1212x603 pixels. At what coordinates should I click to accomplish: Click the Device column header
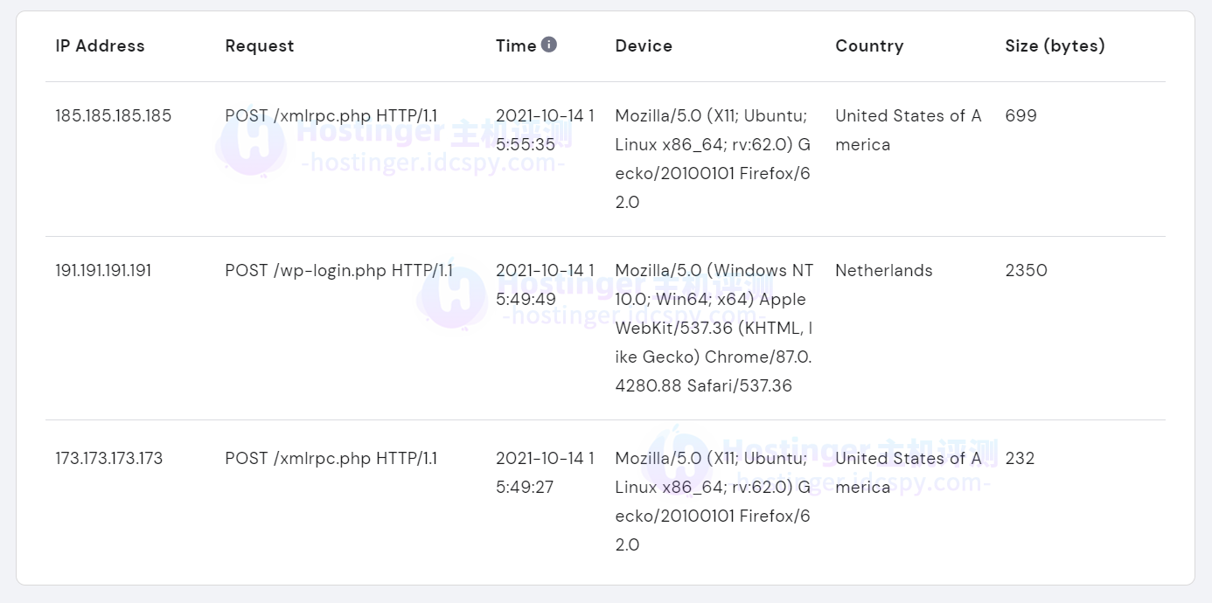(644, 46)
